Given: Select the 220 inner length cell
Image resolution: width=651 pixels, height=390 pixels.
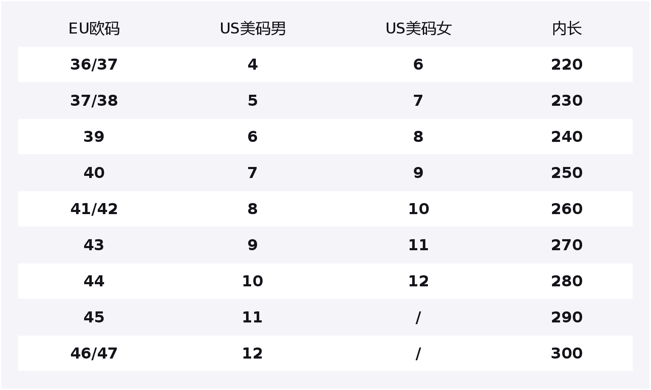Looking at the screenshot, I should point(566,65).
